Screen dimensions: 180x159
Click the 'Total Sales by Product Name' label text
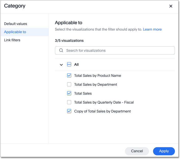click(97, 75)
